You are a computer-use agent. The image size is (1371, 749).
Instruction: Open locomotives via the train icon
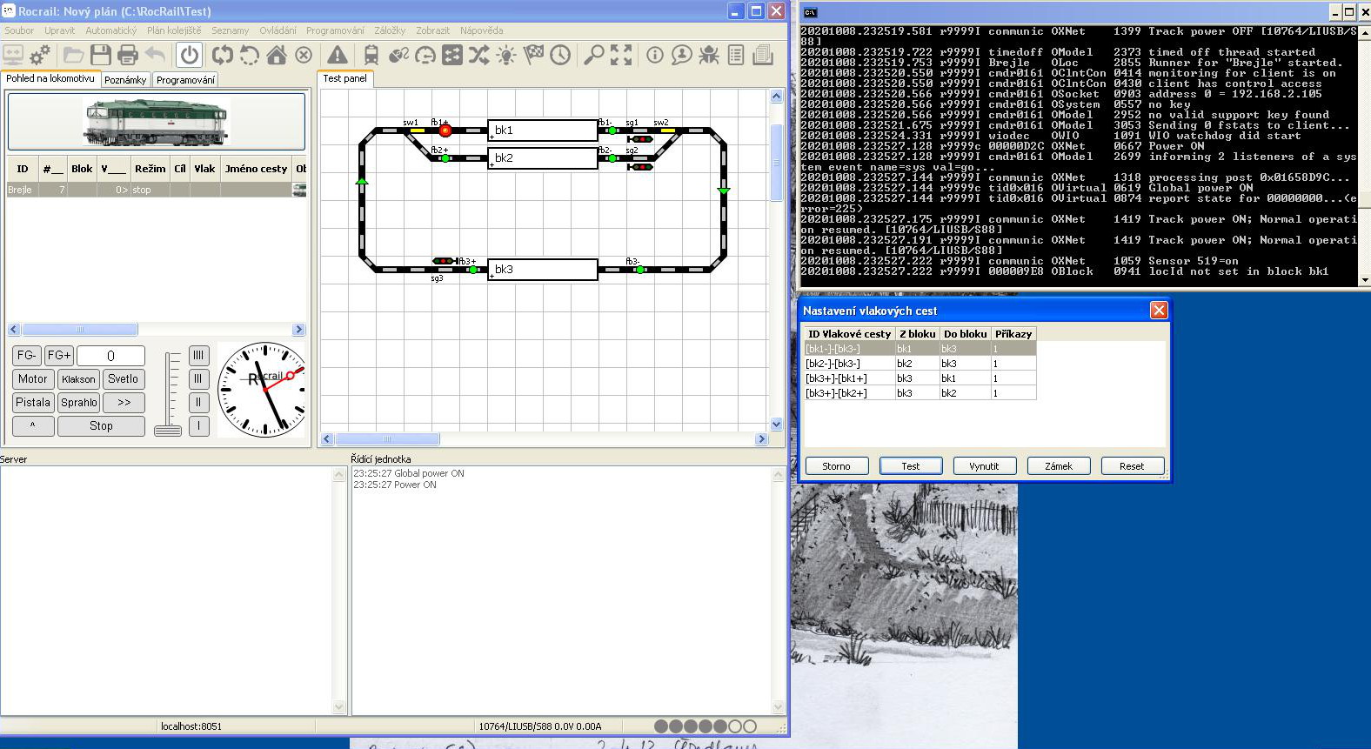point(371,56)
